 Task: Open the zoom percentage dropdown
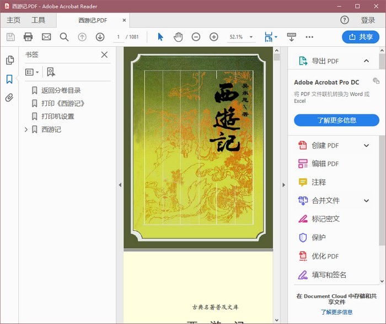251,37
